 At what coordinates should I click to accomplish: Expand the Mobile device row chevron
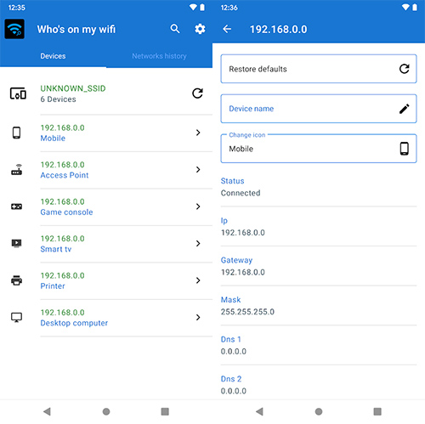pos(198,133)
